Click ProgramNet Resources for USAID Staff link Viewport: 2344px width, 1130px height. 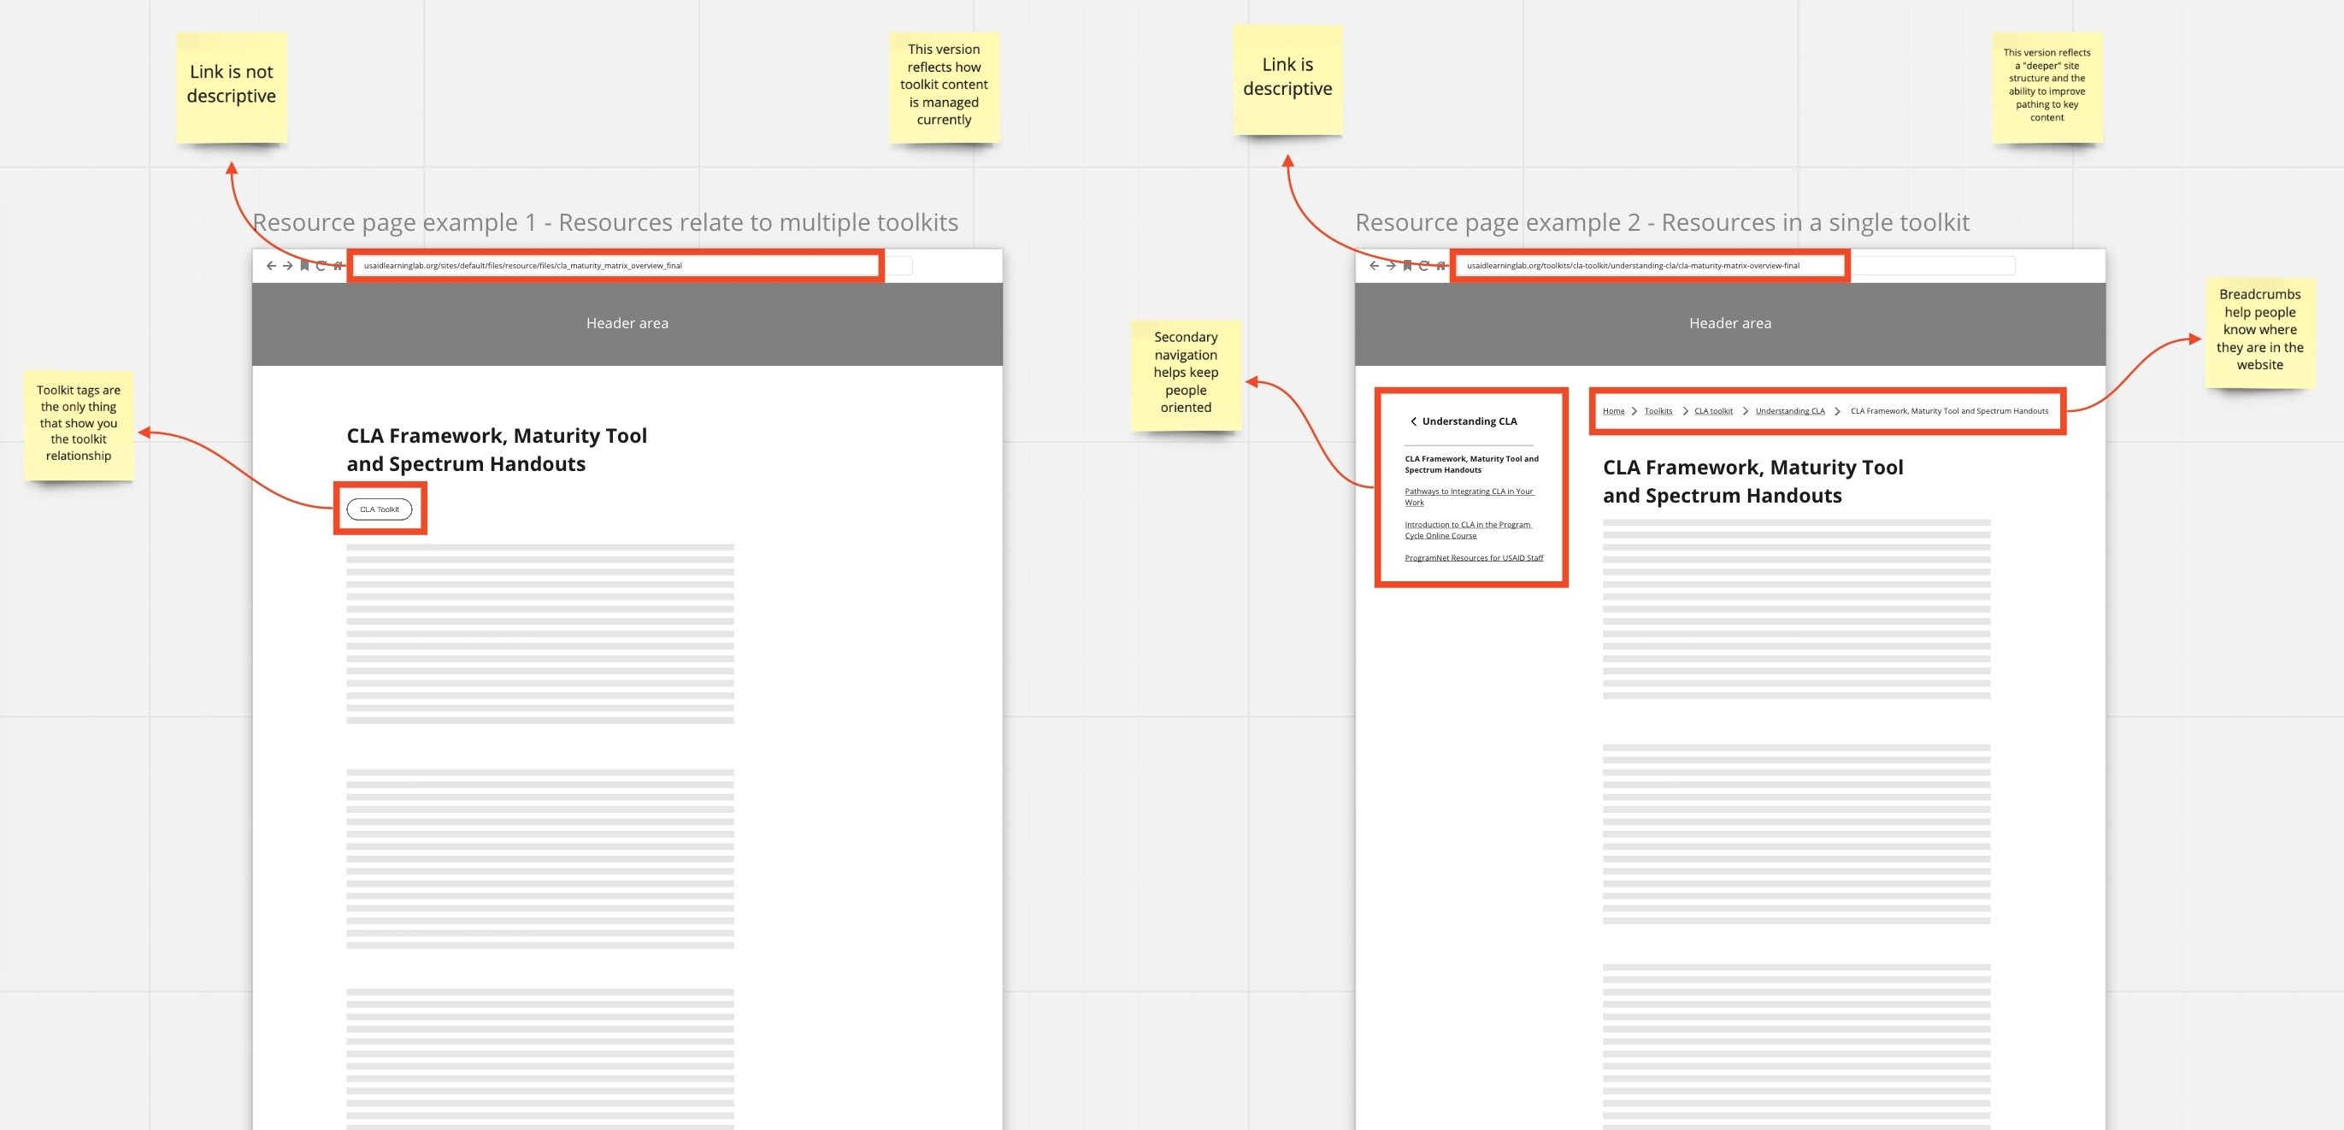point(1474,557)
